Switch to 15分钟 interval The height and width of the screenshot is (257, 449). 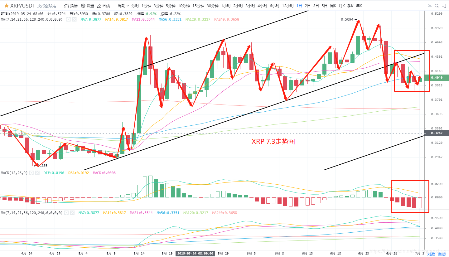198,6
